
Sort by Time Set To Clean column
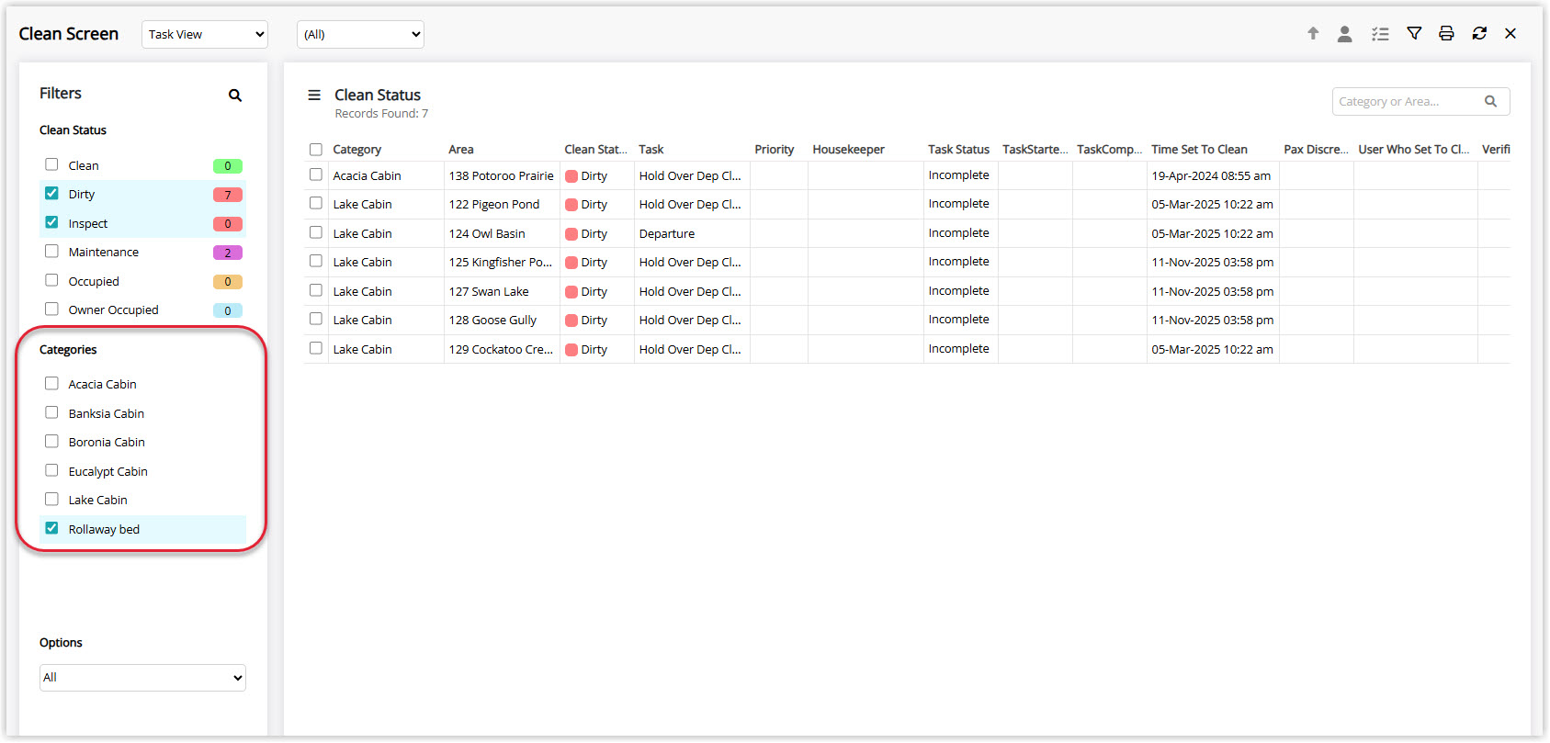click(x=1200, y=150)
